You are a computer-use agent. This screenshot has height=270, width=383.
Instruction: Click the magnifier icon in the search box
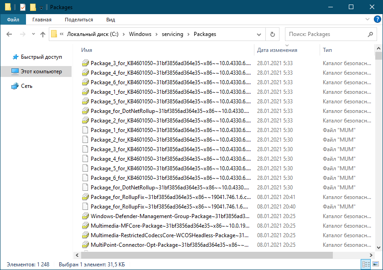tap(370, 34)
